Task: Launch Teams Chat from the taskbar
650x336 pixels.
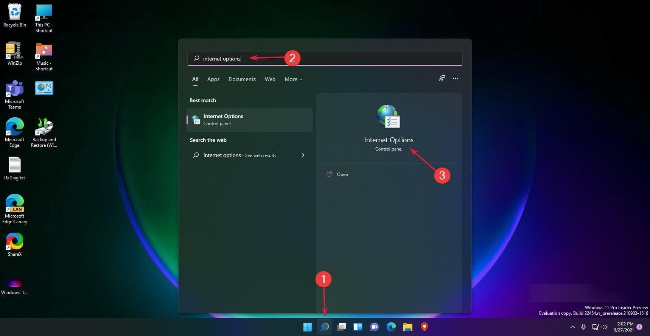Action: pos(375,327)
